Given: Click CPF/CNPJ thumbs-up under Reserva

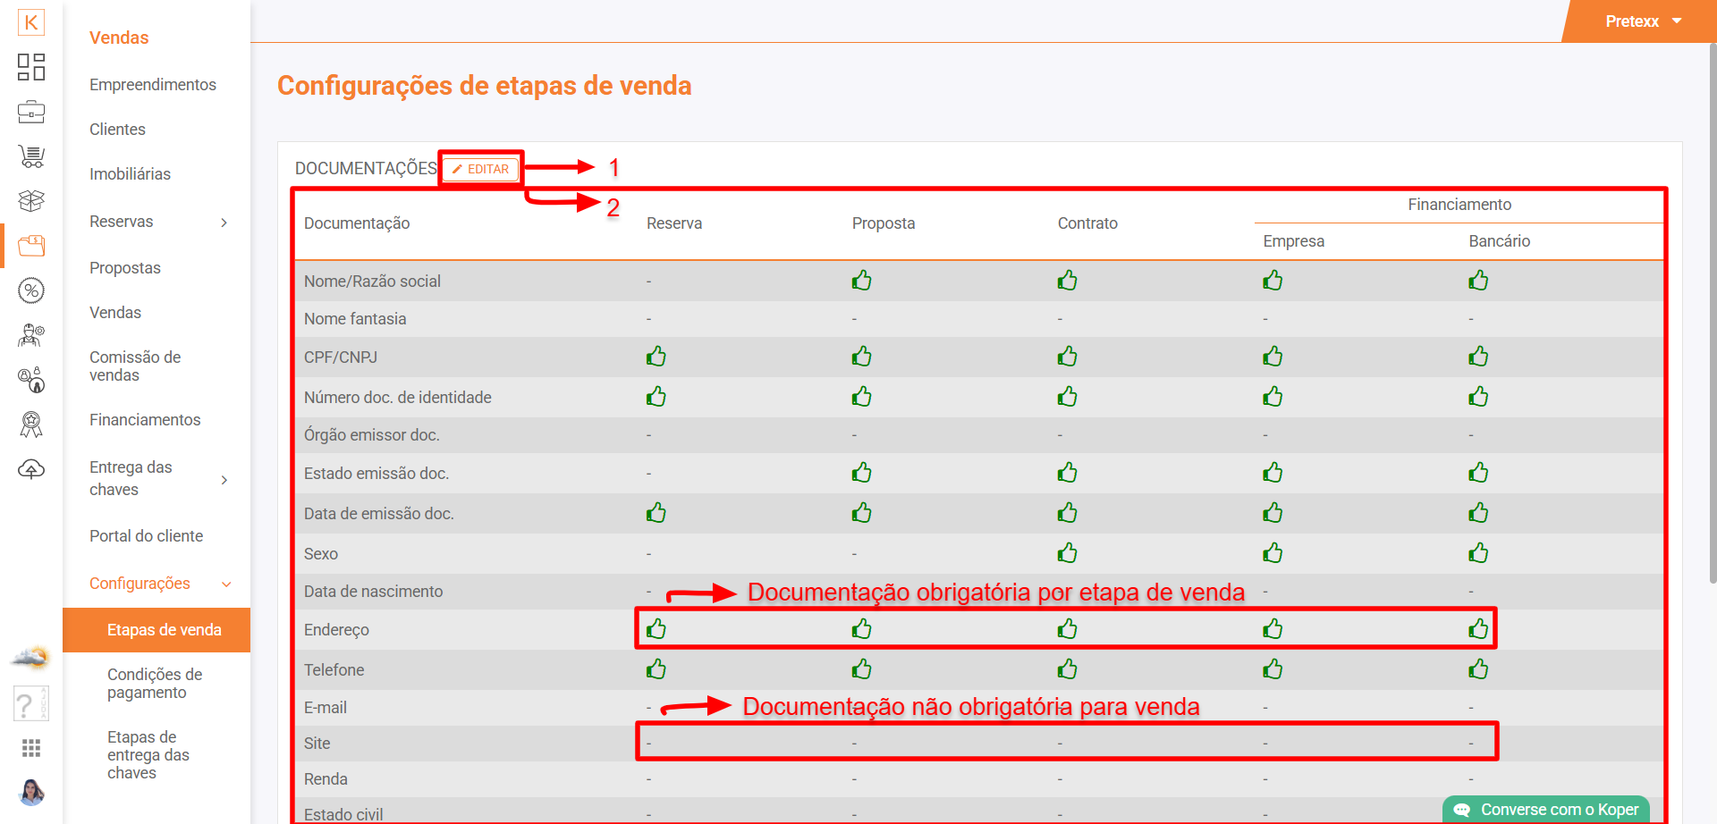Looking at the screenshot, I should [x=656, y=357].
